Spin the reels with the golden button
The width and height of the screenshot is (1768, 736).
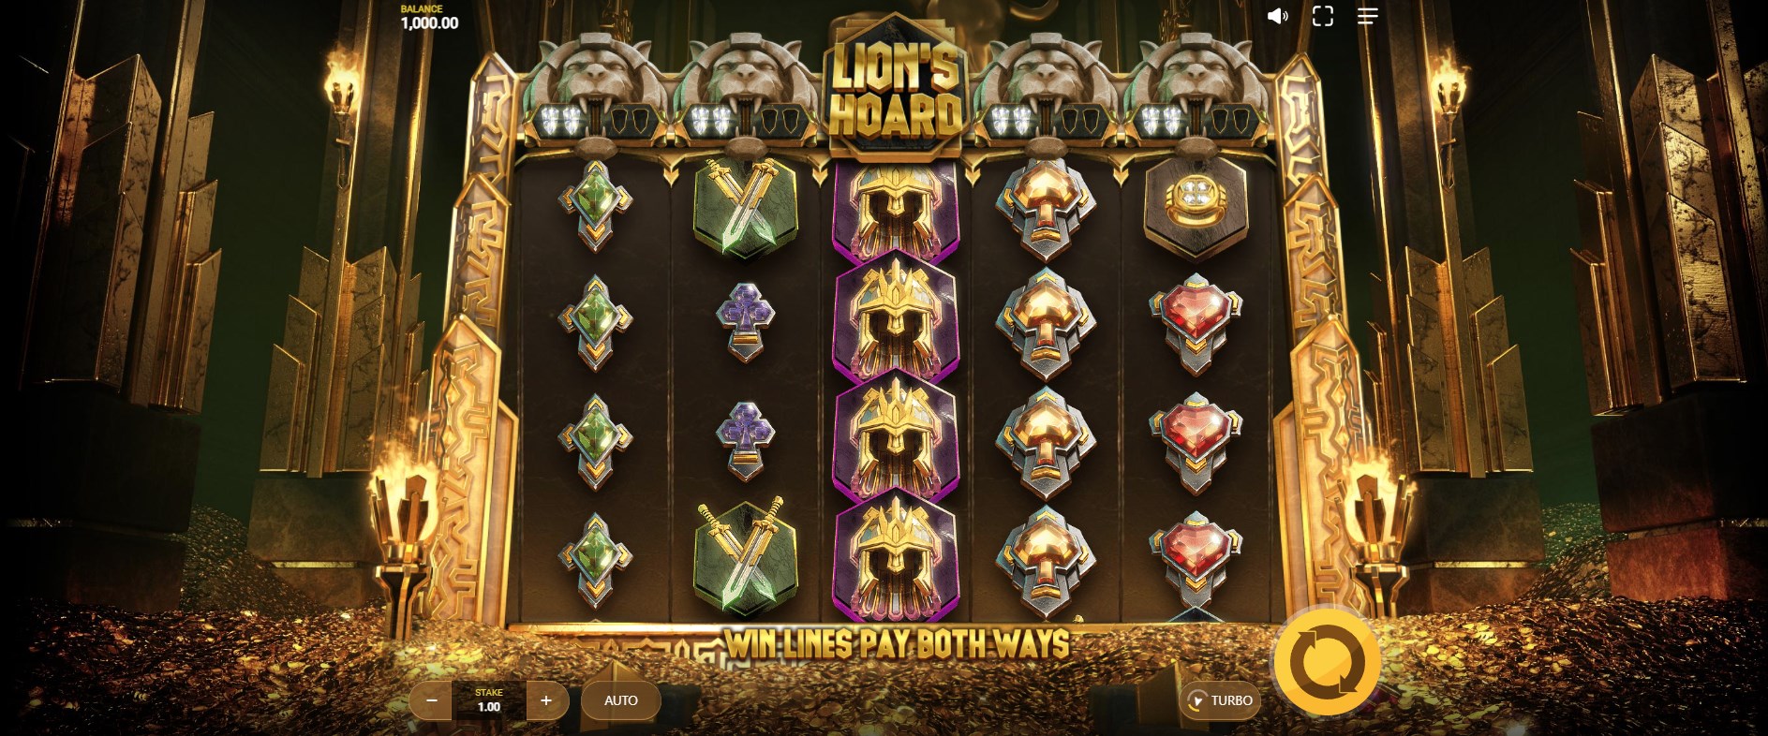click(x=1327, y=662)
